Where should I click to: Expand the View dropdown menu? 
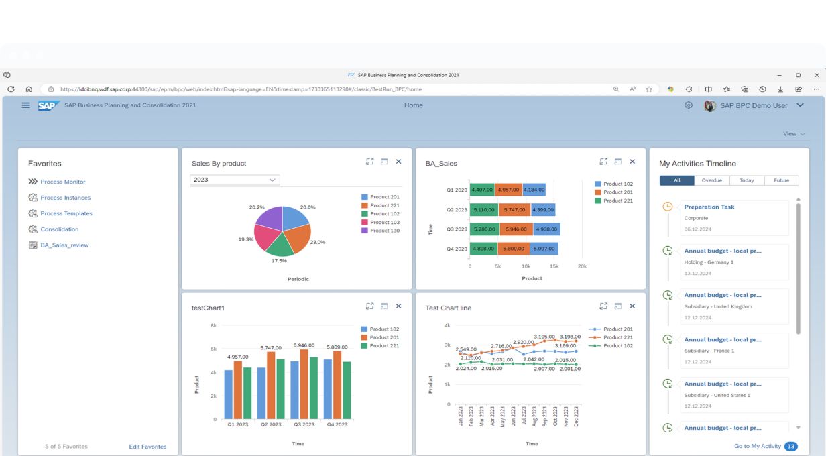(794, 134)
